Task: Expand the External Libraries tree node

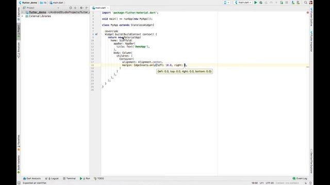Action: (x=23, y=16)
